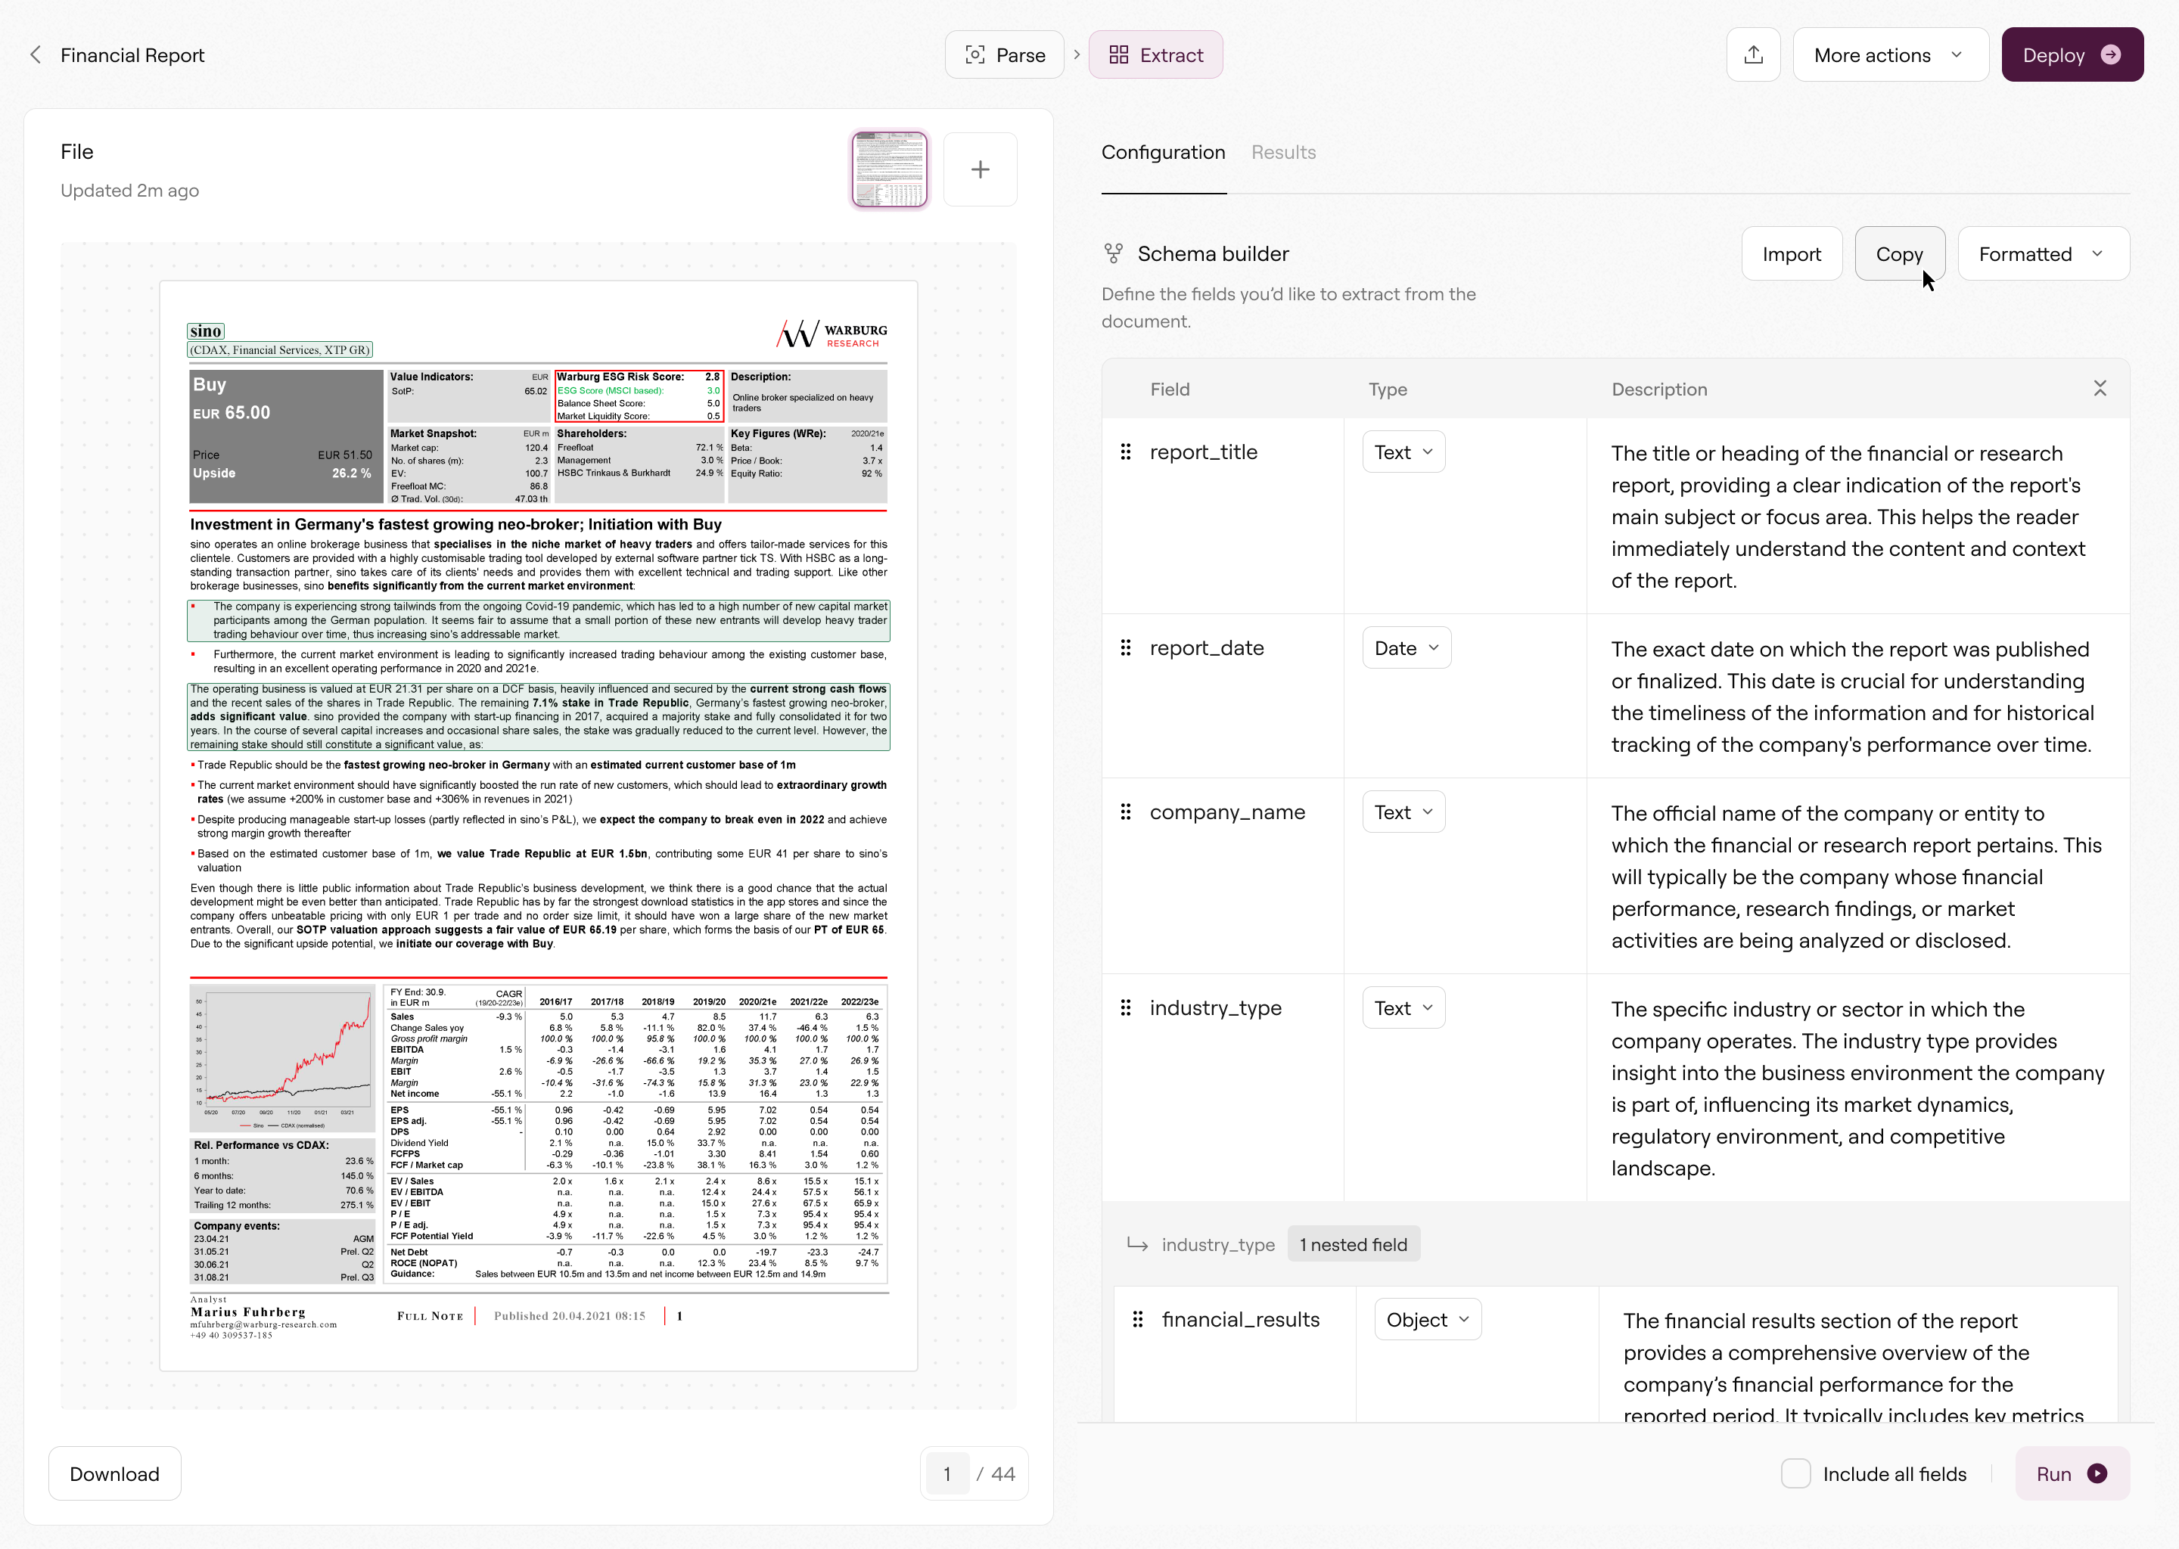2179x1549 pixels.
Task: Click the page number input field
Action: coord(947,1473)
